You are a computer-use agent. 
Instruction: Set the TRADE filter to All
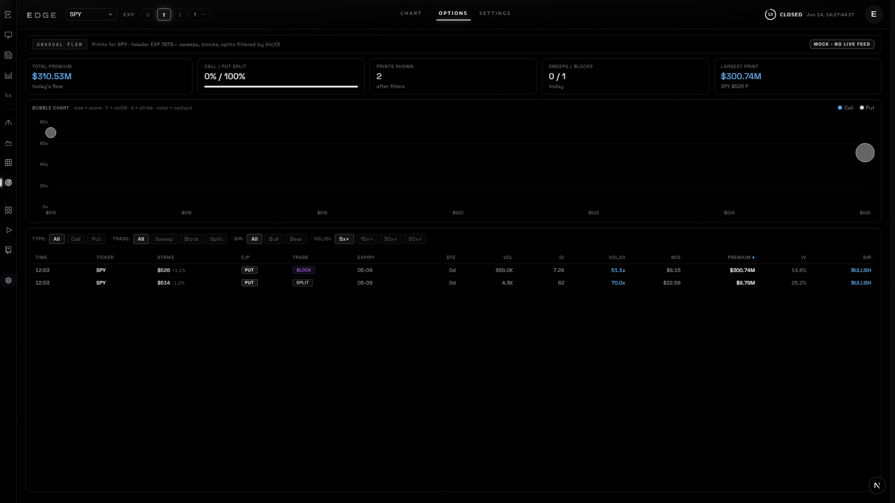[x=141, y=239]
